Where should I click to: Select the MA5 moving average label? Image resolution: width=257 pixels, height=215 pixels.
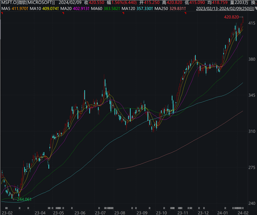pos(15,9)
